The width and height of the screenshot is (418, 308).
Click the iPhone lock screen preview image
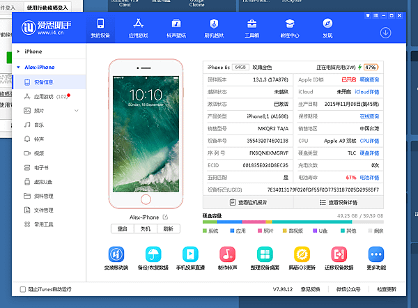[x=146, y=134]
